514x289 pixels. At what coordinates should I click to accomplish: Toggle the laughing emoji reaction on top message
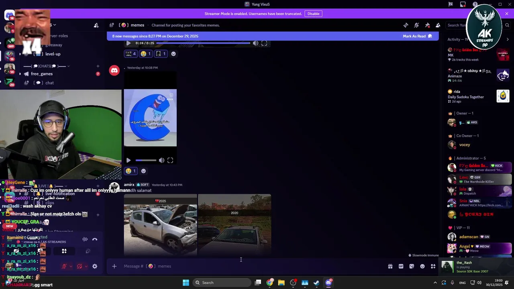pos(145,54)
